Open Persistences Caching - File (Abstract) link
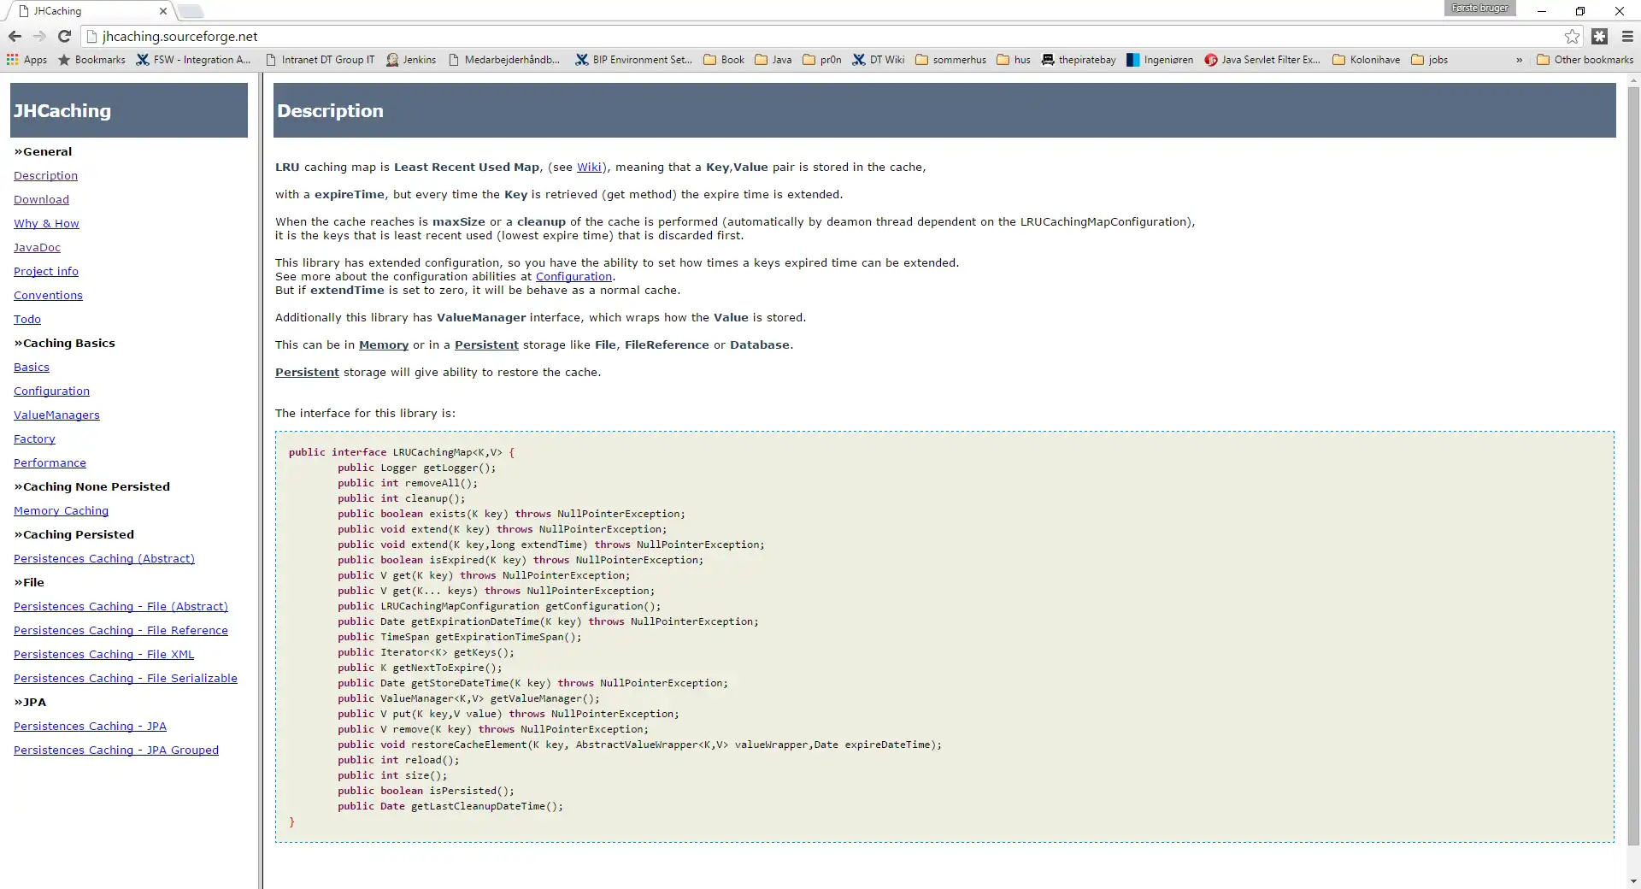 [121, 606]
